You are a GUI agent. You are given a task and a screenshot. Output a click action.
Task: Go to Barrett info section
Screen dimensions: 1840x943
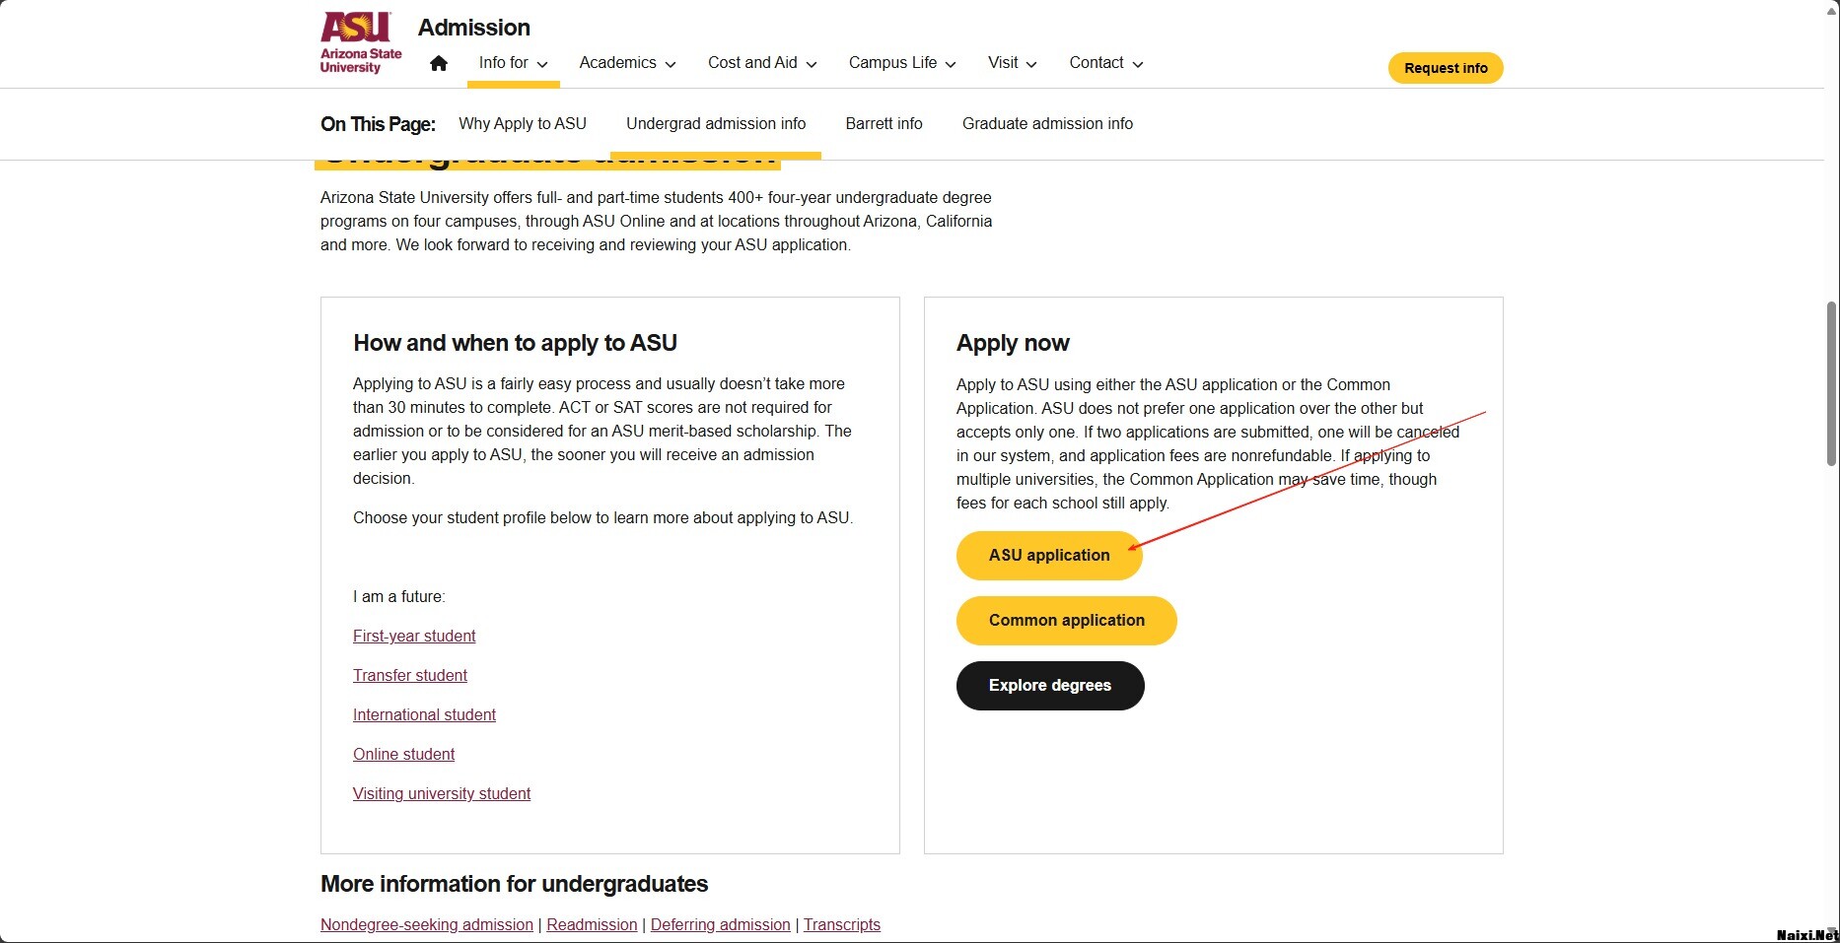[x=884, y=124]
